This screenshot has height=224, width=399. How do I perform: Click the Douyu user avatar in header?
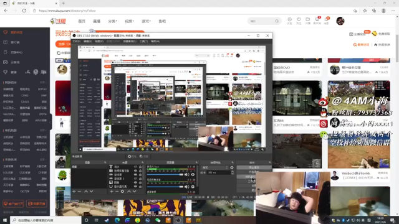pos(340,21)
